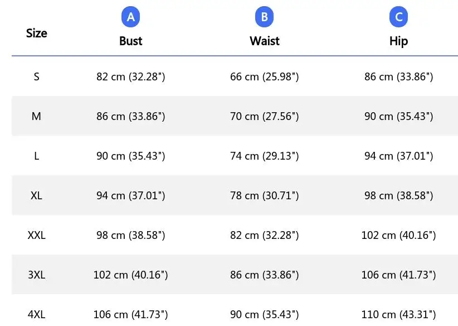
Task: Select the Waist column header
Action: tap(264, 41)
